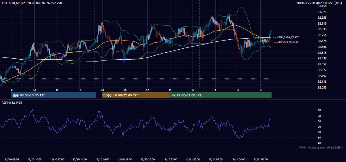Click hour marker 8 under the price chart

click(12, 90)
